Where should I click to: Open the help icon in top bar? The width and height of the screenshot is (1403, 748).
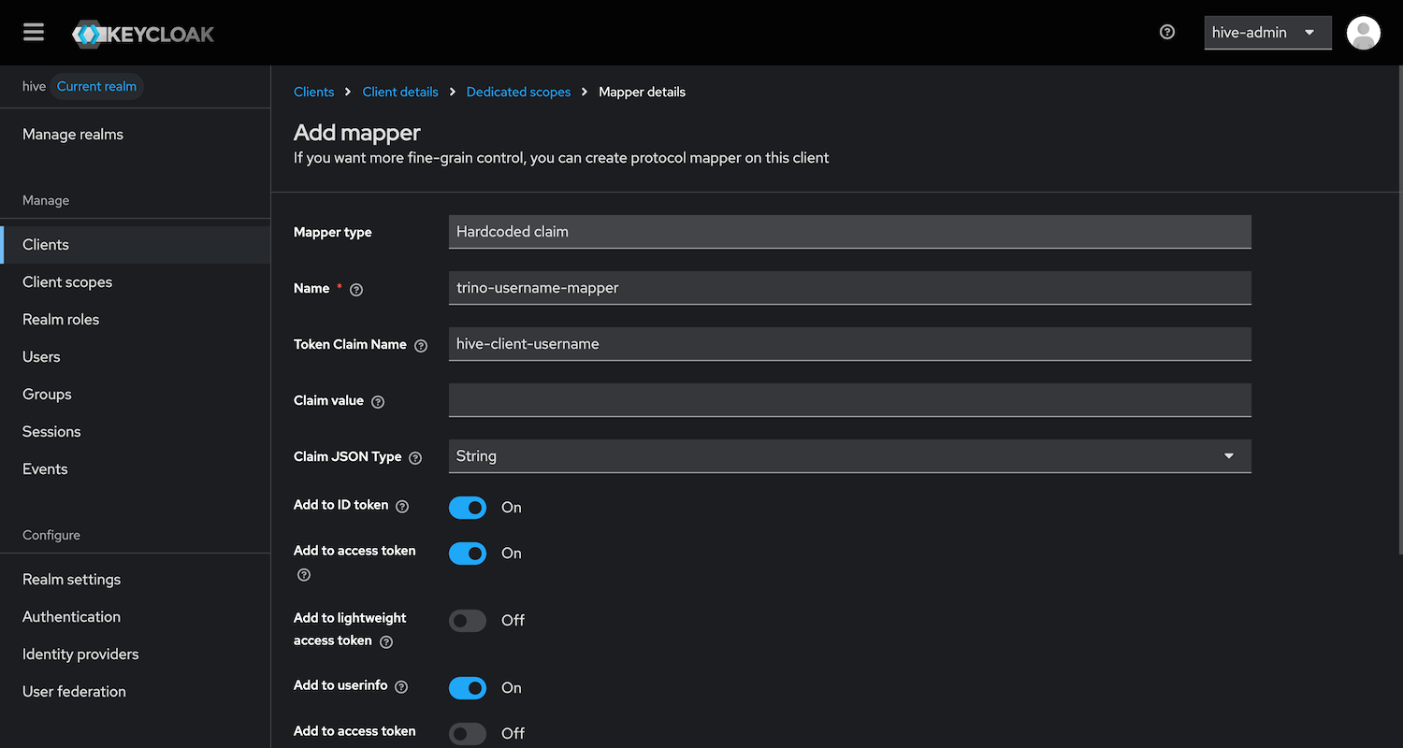click(1166, 32)
